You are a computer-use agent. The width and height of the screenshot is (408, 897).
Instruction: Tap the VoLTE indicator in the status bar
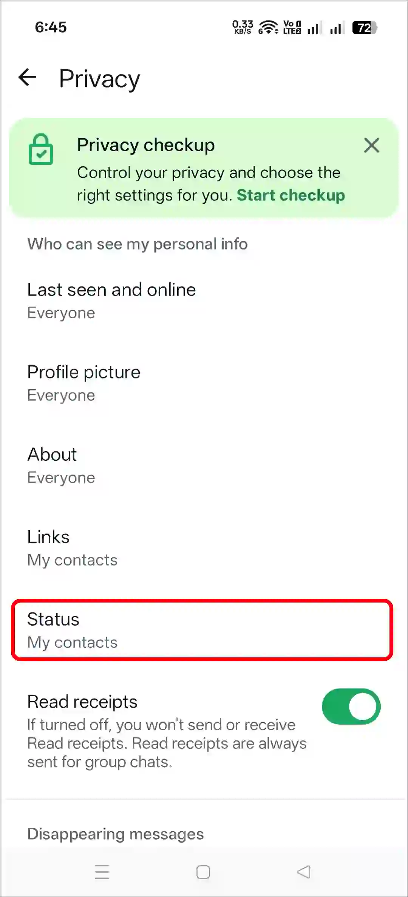291,26
